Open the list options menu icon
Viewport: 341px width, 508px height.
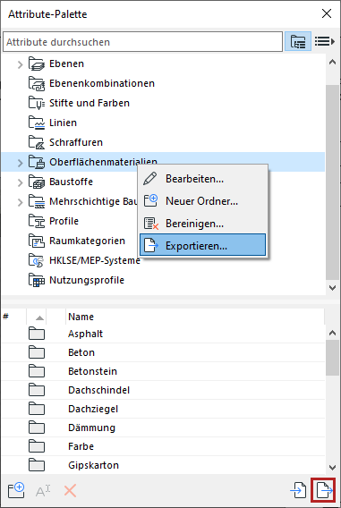(x=325, y=41)
